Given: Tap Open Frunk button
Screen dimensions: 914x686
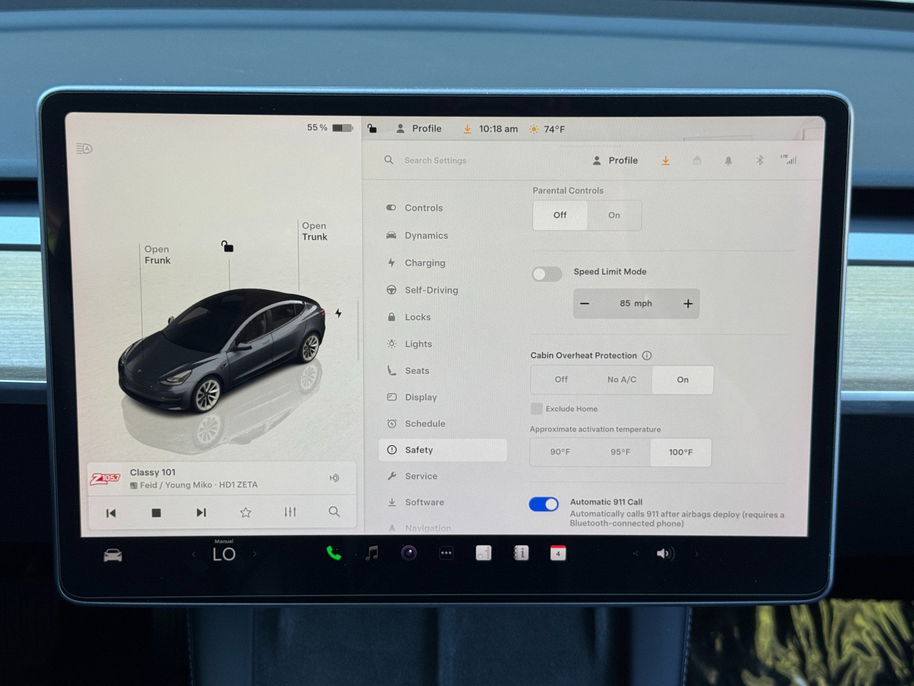Looking at the screenshot, I should click(157, 255).
